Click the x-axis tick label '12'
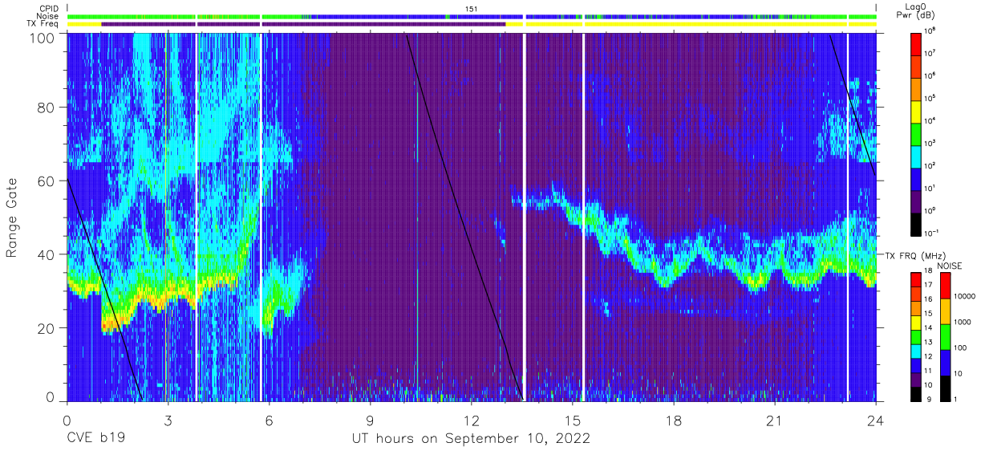 tap(471, 420)
